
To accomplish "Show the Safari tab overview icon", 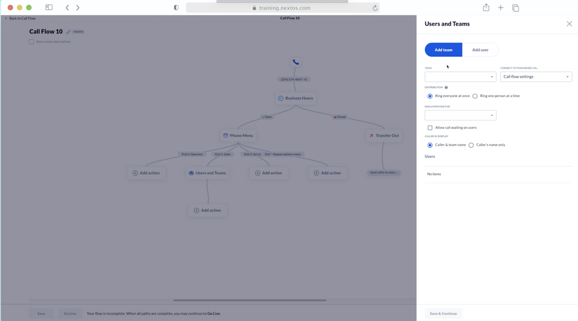I will coord(516,8).
